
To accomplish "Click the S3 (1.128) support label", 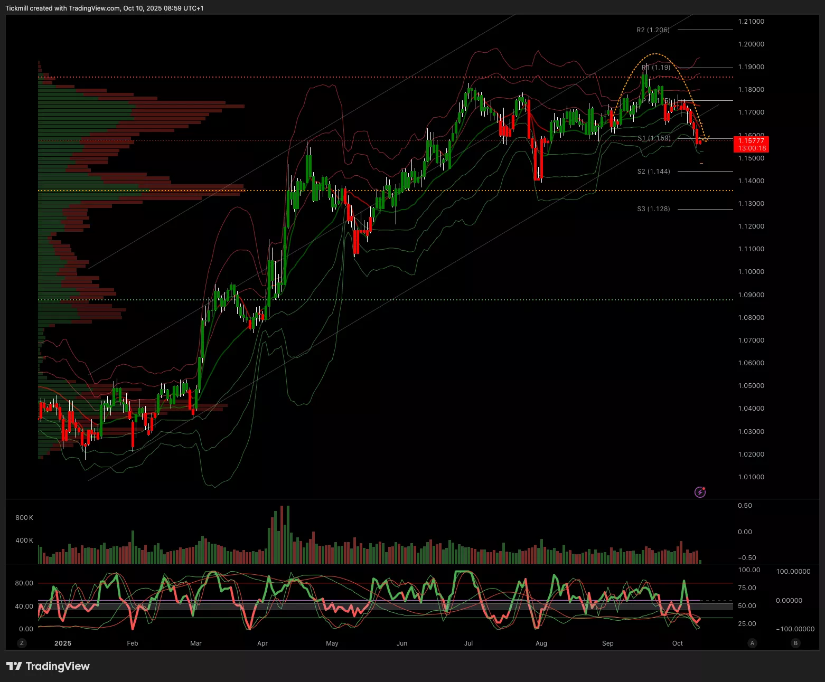I will pos(653,209).
